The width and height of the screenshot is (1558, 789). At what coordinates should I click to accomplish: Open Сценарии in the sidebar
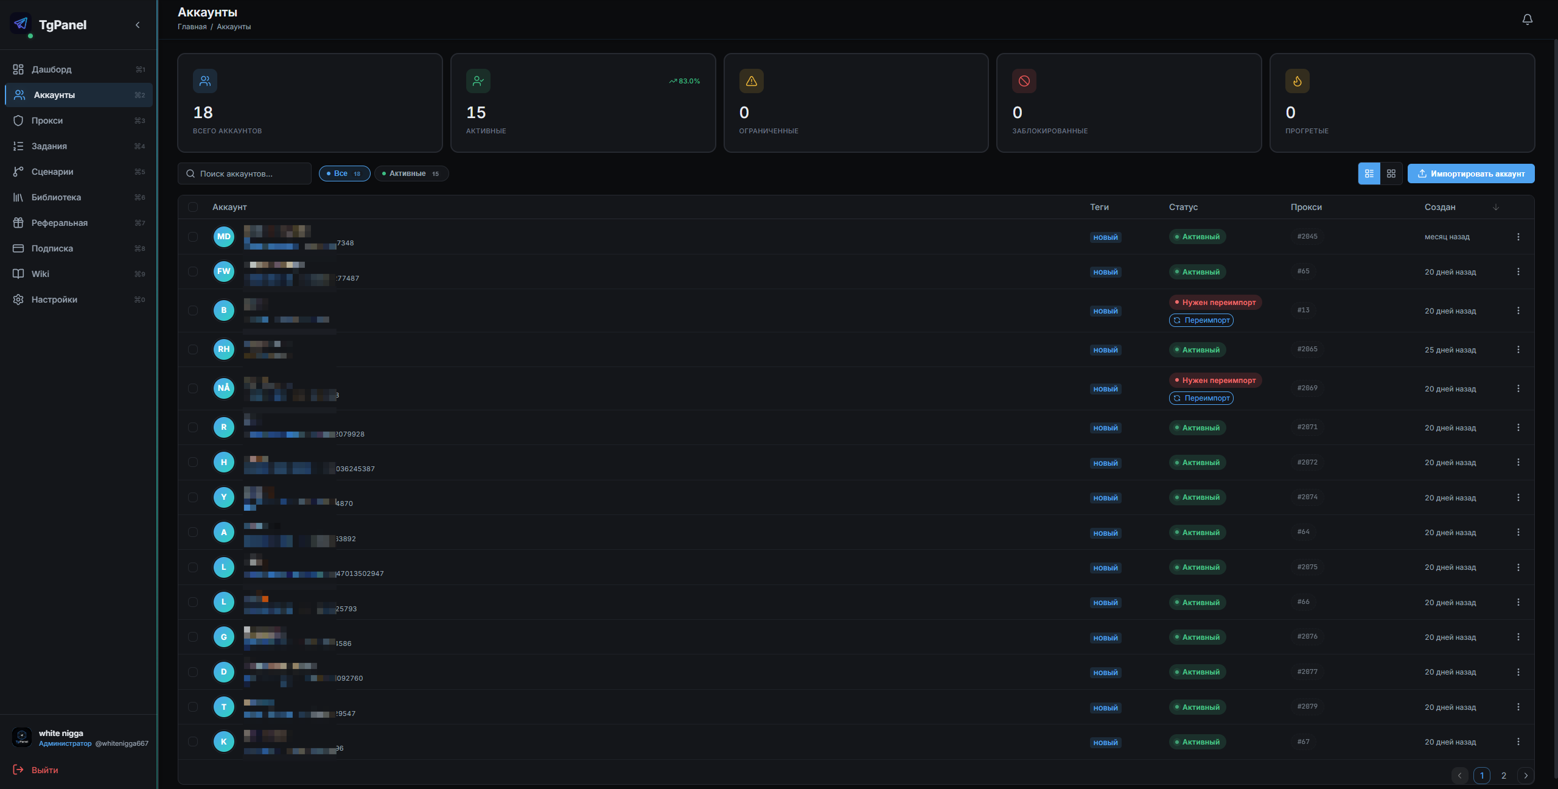79,172
